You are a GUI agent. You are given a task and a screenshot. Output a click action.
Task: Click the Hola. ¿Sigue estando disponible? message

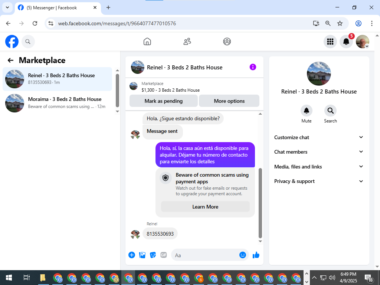tap(183, 118)
